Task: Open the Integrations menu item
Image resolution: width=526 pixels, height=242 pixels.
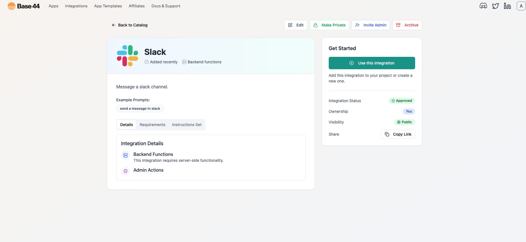Action: (x=76, y=6)
